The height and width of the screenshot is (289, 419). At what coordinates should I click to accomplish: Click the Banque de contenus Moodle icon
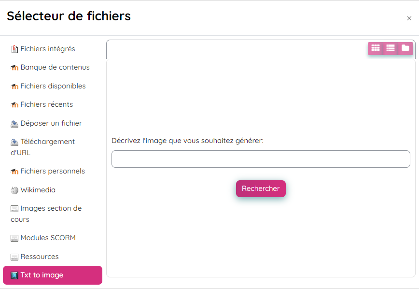pyautogui.click(x=14, y=68)
